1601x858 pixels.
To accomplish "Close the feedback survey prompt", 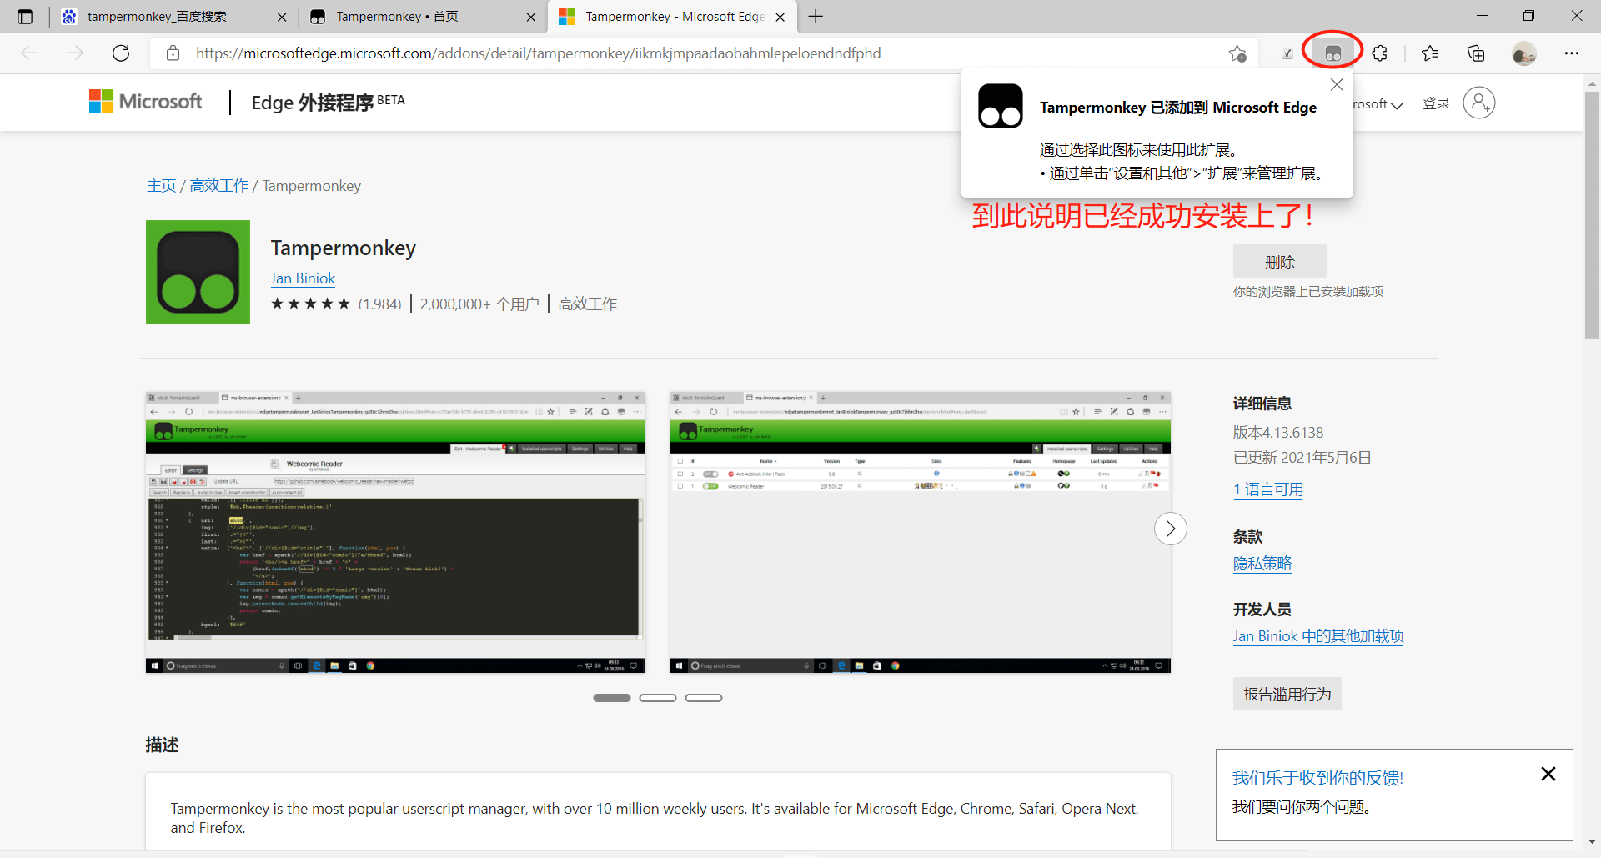I will tap(1548, 774).
